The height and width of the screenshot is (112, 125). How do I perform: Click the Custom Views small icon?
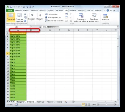pyautogui.click(x=25, y=18)
